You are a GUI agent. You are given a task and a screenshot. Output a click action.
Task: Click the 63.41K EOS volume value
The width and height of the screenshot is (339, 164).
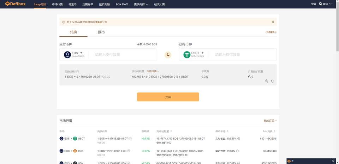pos(269,151)
